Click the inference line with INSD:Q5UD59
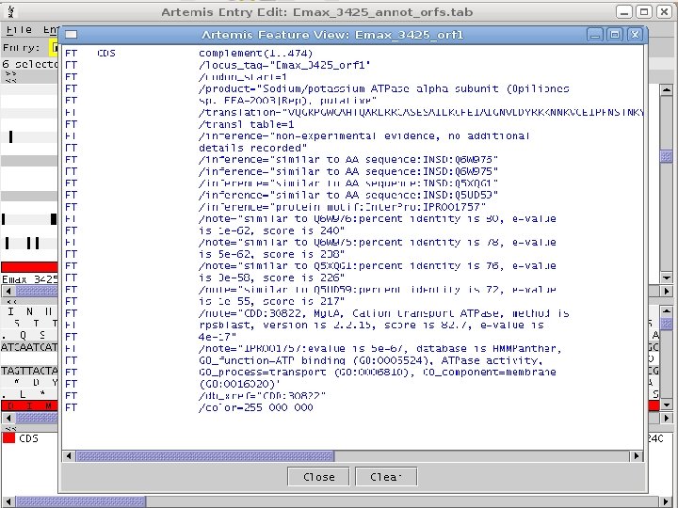678x508 pixels. 348,195
